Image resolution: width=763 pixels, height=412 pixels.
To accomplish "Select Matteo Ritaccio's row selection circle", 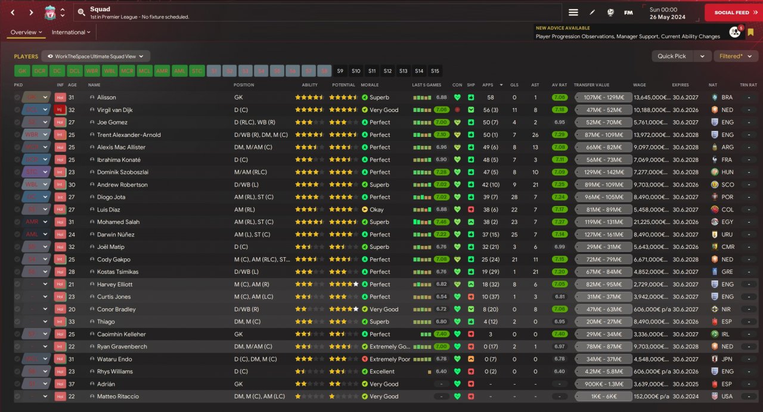I will point(17,396).
